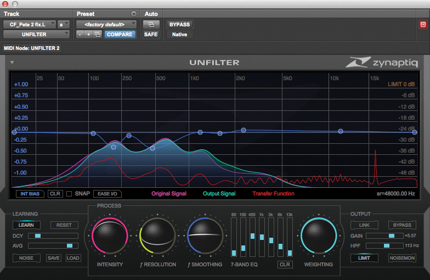This screenshot has width=430, height=280.
Task: Toggle the COMPARE button
Action: click(x=120, y=35)
